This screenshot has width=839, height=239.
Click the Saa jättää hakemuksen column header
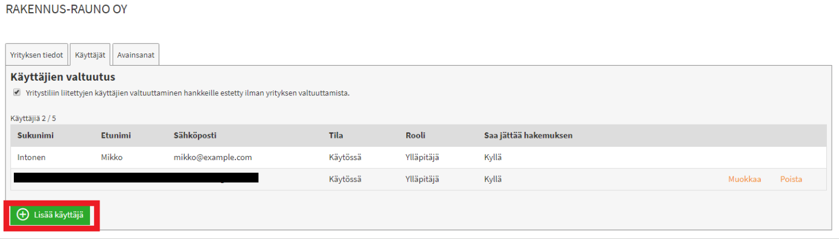coord(528,135)
